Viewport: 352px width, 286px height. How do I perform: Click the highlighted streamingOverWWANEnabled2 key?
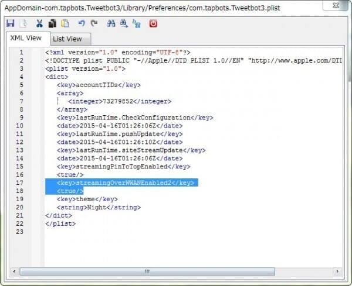(x=126, y=183)
